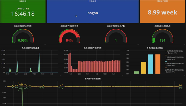Image resolution: width=186 pixels, height=106 pixels.
Task: Open the 系统当前的登陆用户数 gauge title
Action: coord(116,26)
